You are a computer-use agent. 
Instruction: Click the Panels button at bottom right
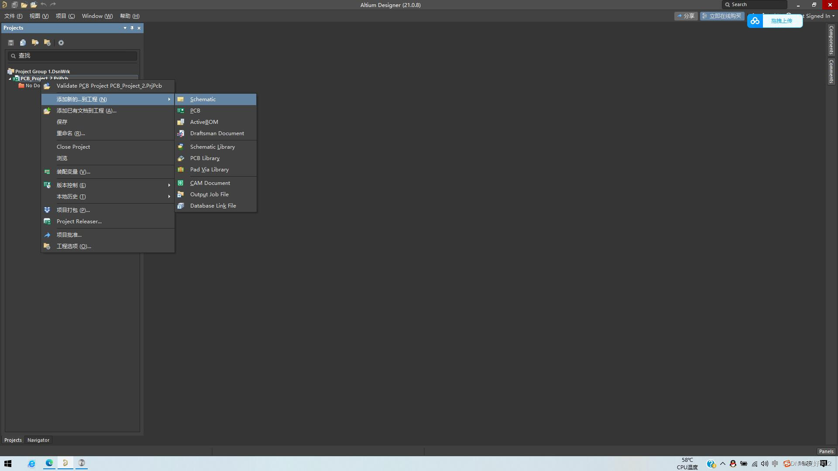pos(826,451)
